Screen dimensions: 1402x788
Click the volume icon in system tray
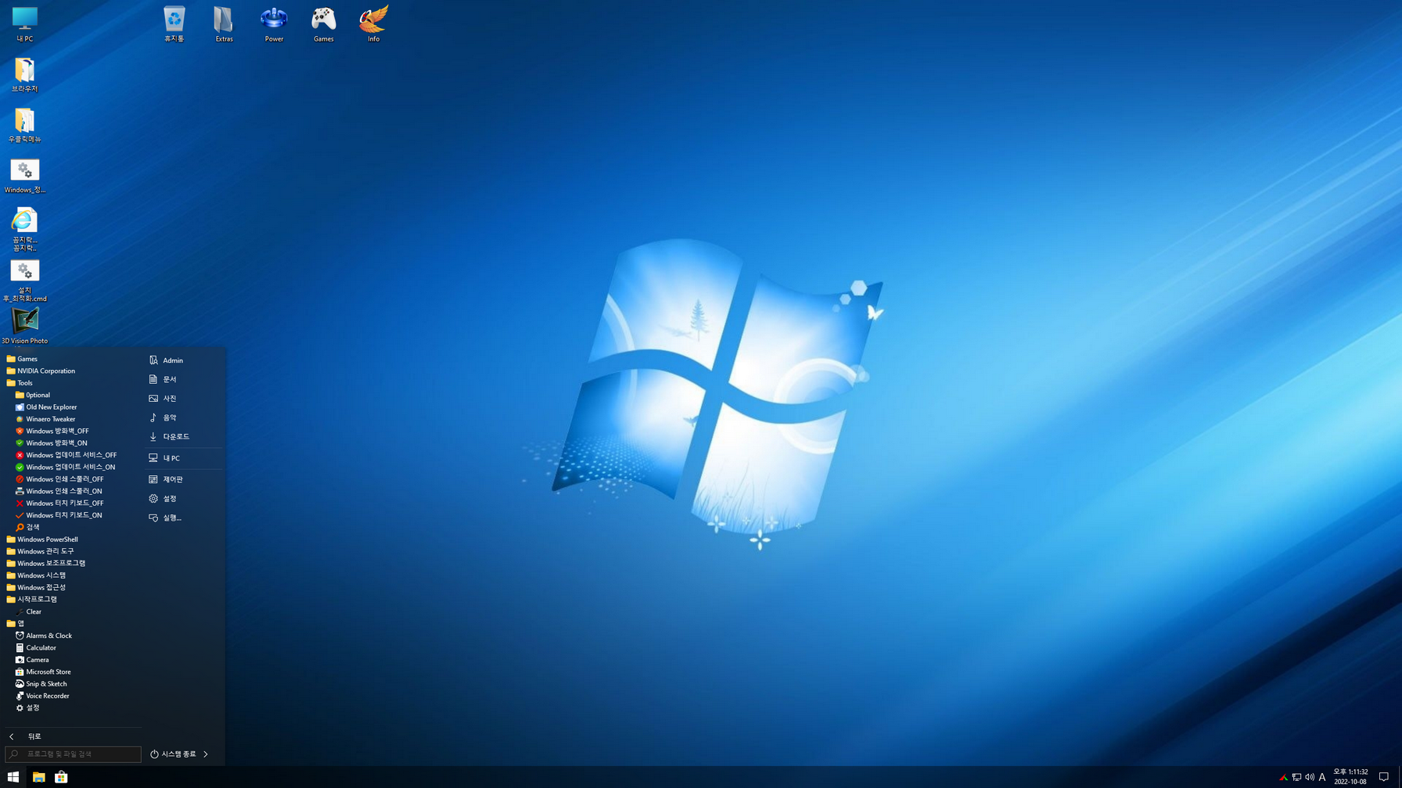coord(1310,777)
